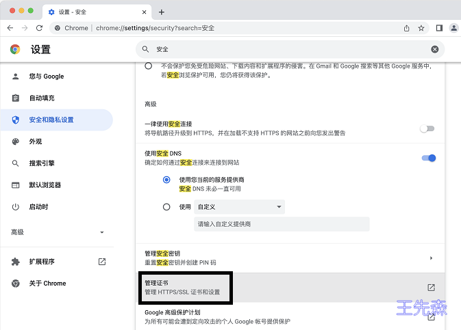Go forward with the browser forward arrow
This screenshot has width=461, height=330.
coord(25,28)
